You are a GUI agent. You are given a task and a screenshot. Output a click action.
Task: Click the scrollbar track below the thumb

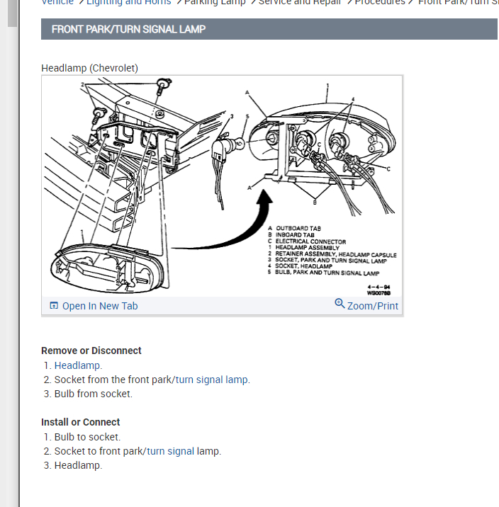click(x=12, y=258)
